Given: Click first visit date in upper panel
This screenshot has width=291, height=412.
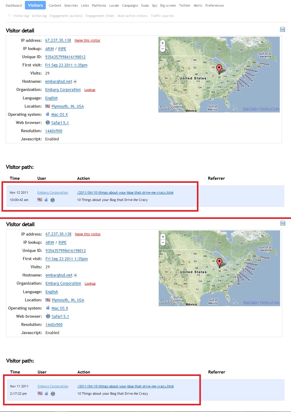Looking at the screenshot, I should pos(66,65).
